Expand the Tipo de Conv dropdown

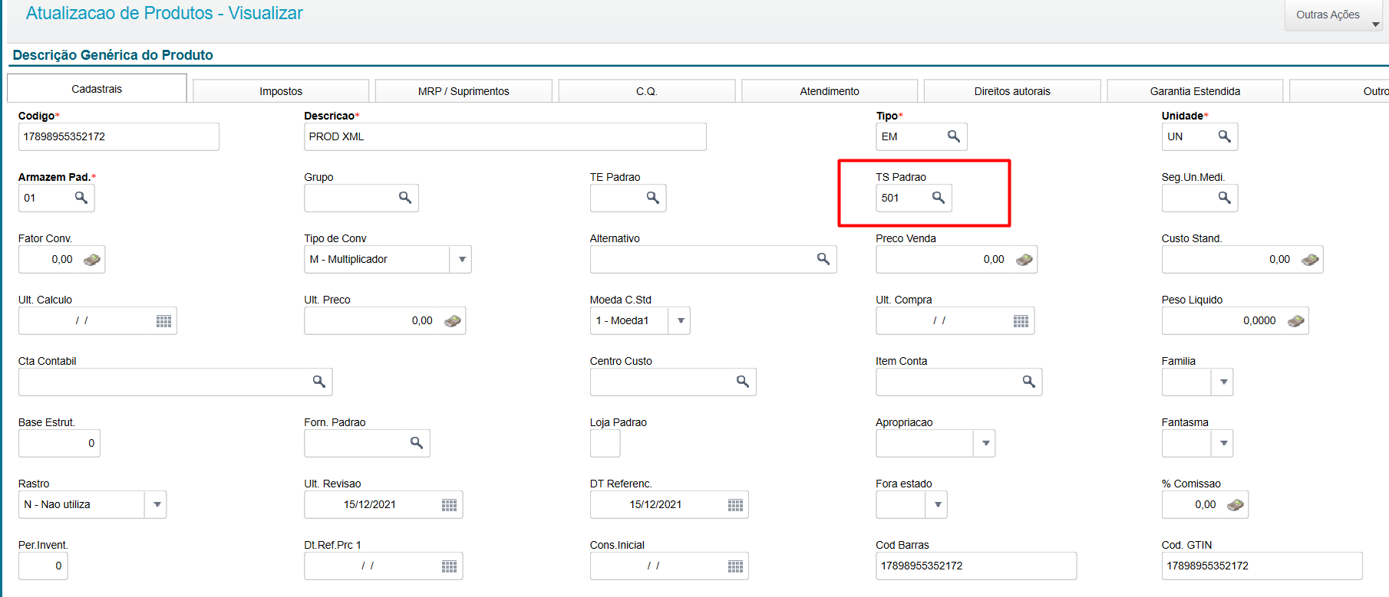click(x=461, y=260)
